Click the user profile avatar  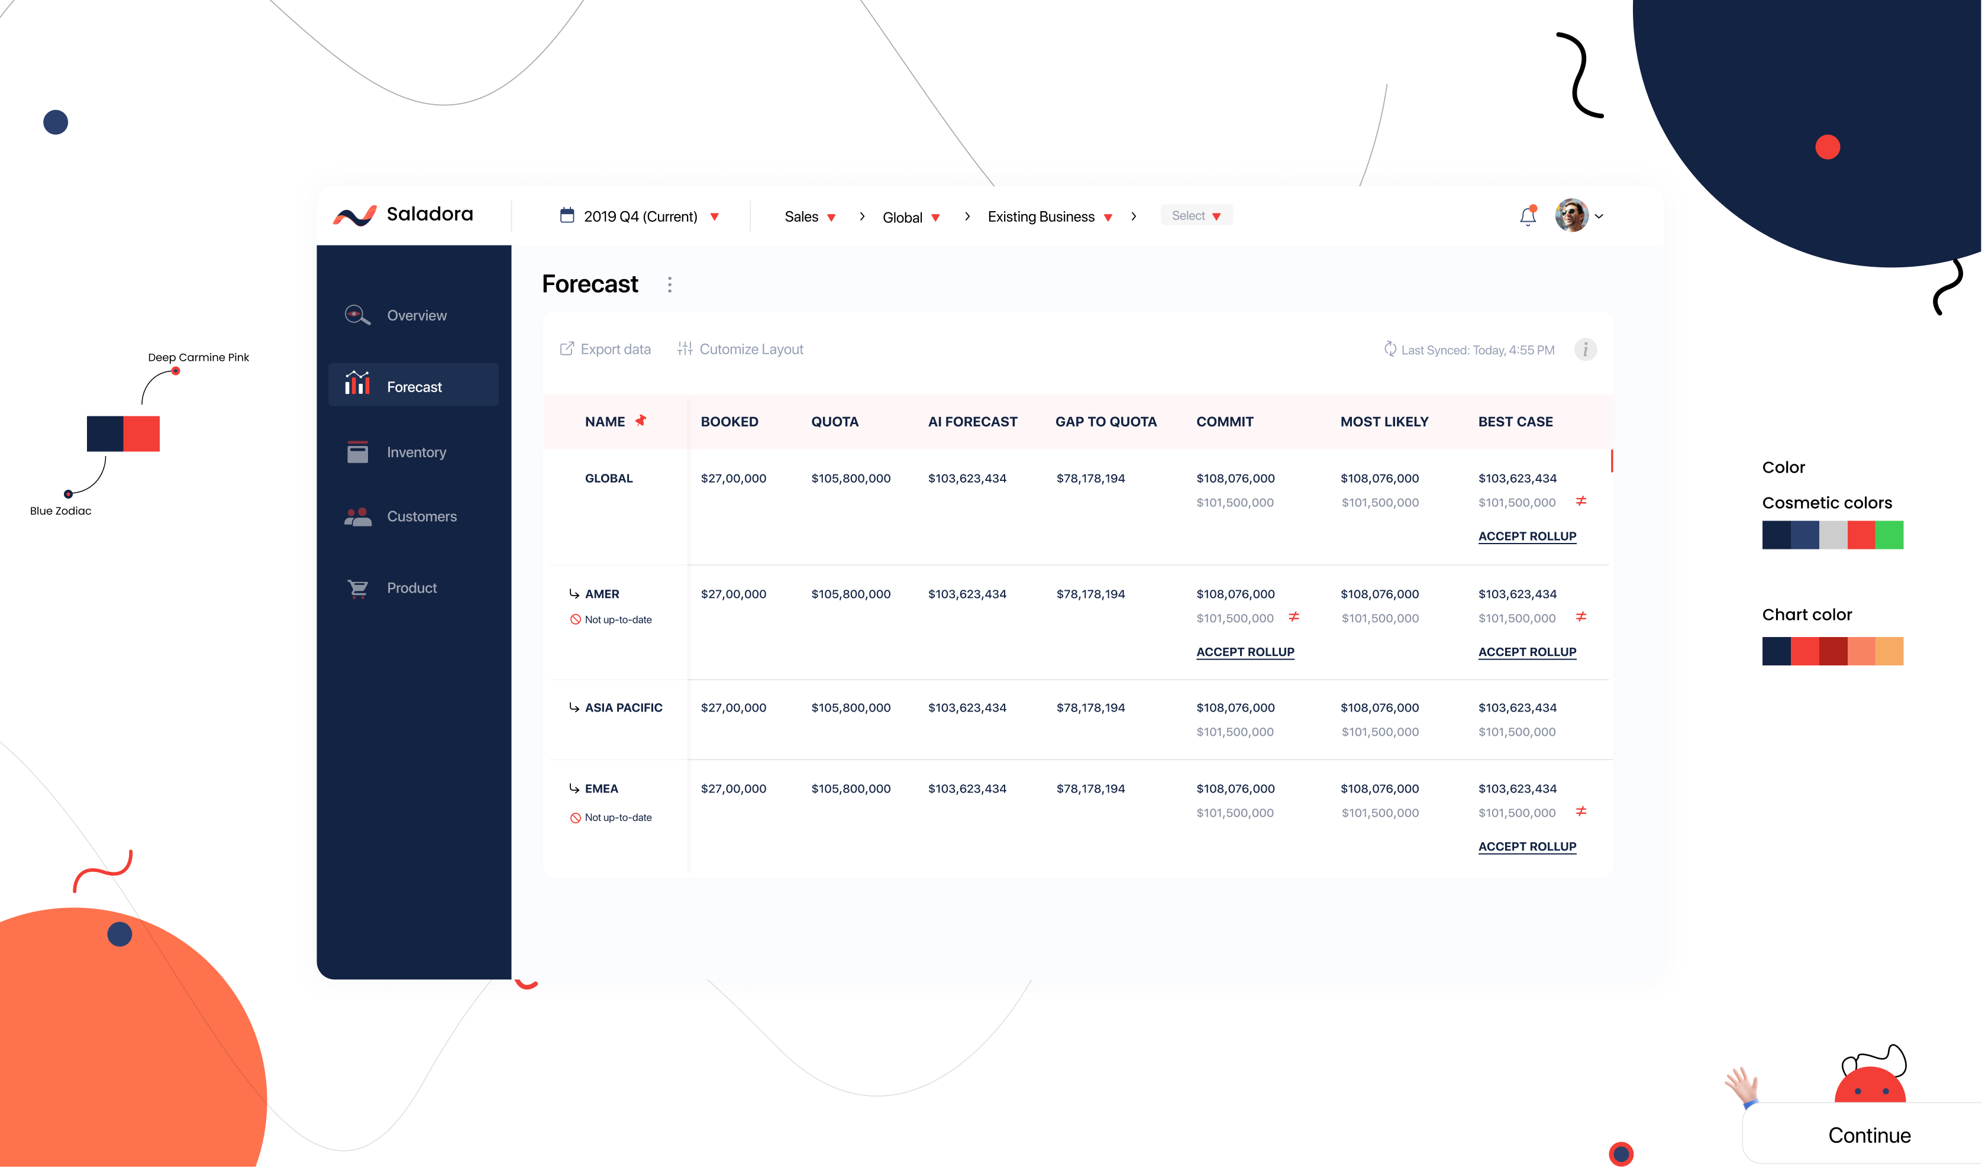click(x=1571, y=215)
